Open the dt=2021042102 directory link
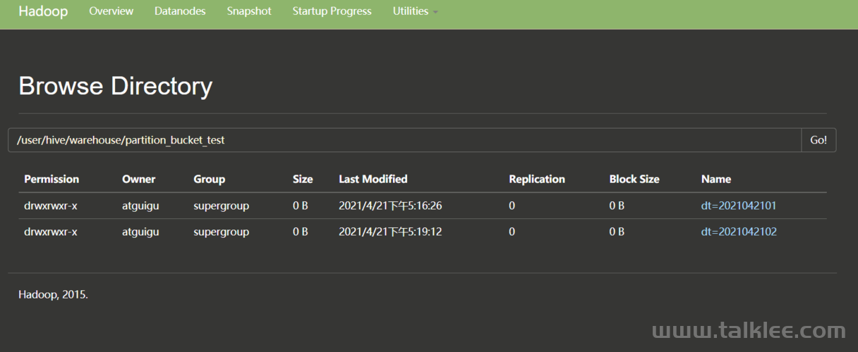Screen dimensions: 858x352 pyautogui.click(x=739, y=232)
